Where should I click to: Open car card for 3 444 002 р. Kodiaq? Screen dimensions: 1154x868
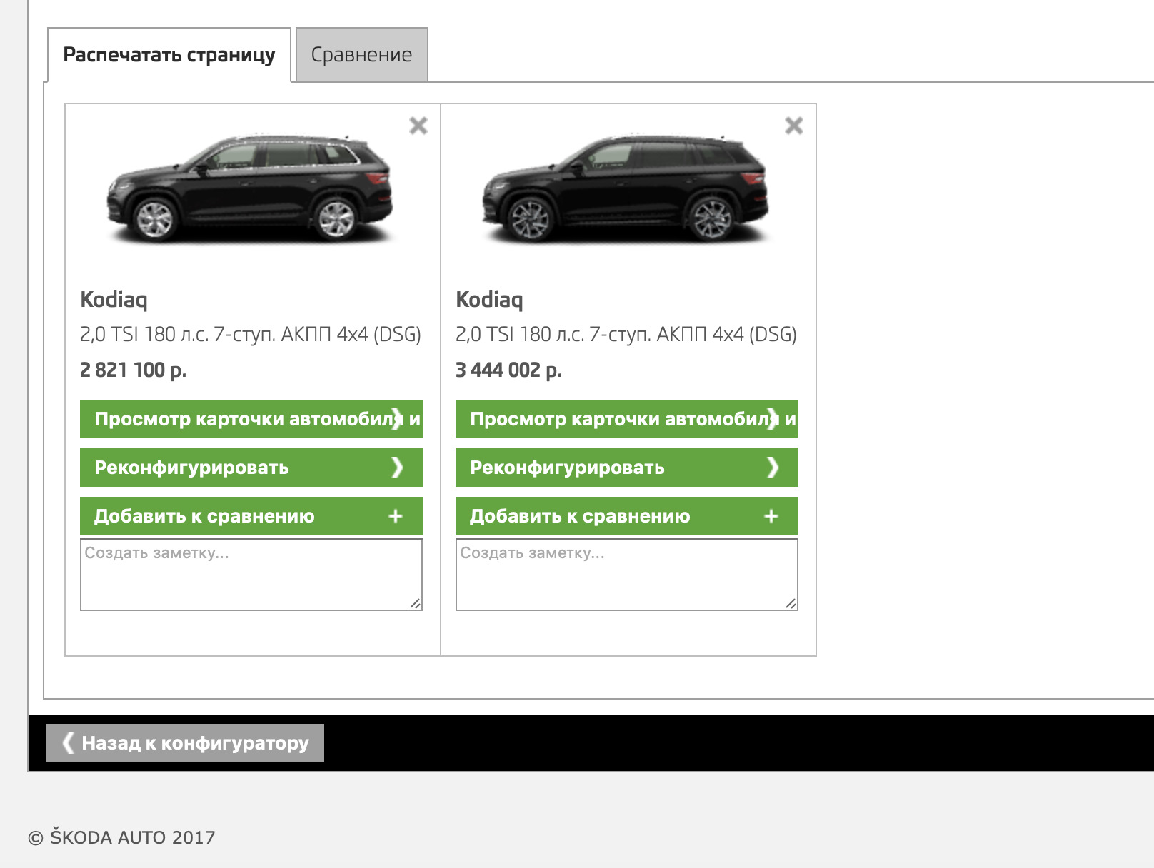(x=627, y=419)
